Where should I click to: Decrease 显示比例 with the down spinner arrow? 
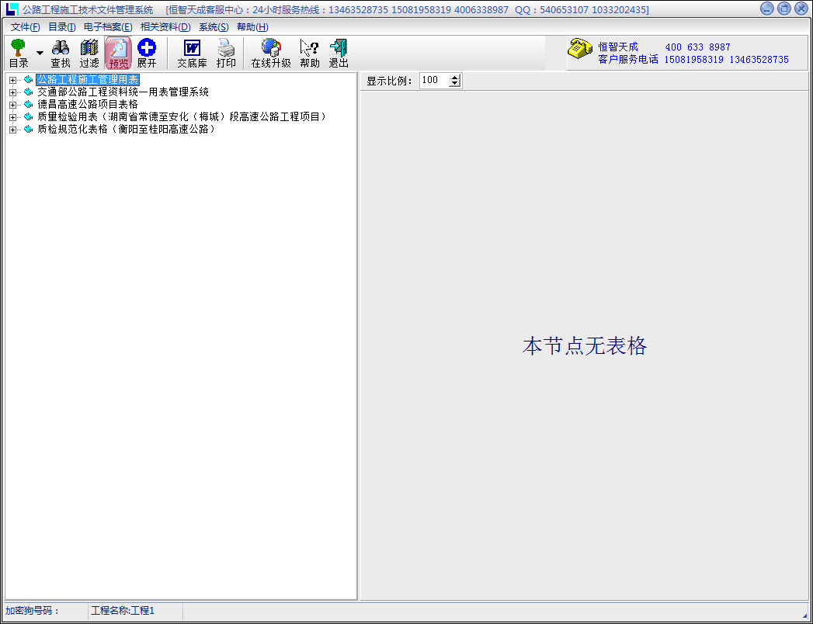[455, 84]
